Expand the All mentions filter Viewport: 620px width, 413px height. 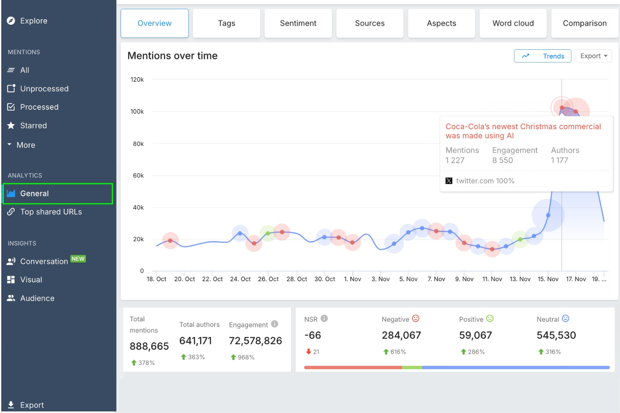tap(23, 70)
